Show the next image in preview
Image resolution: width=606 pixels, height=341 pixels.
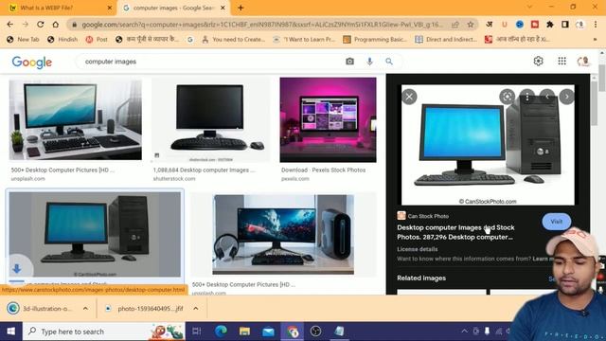coord(567,97)
